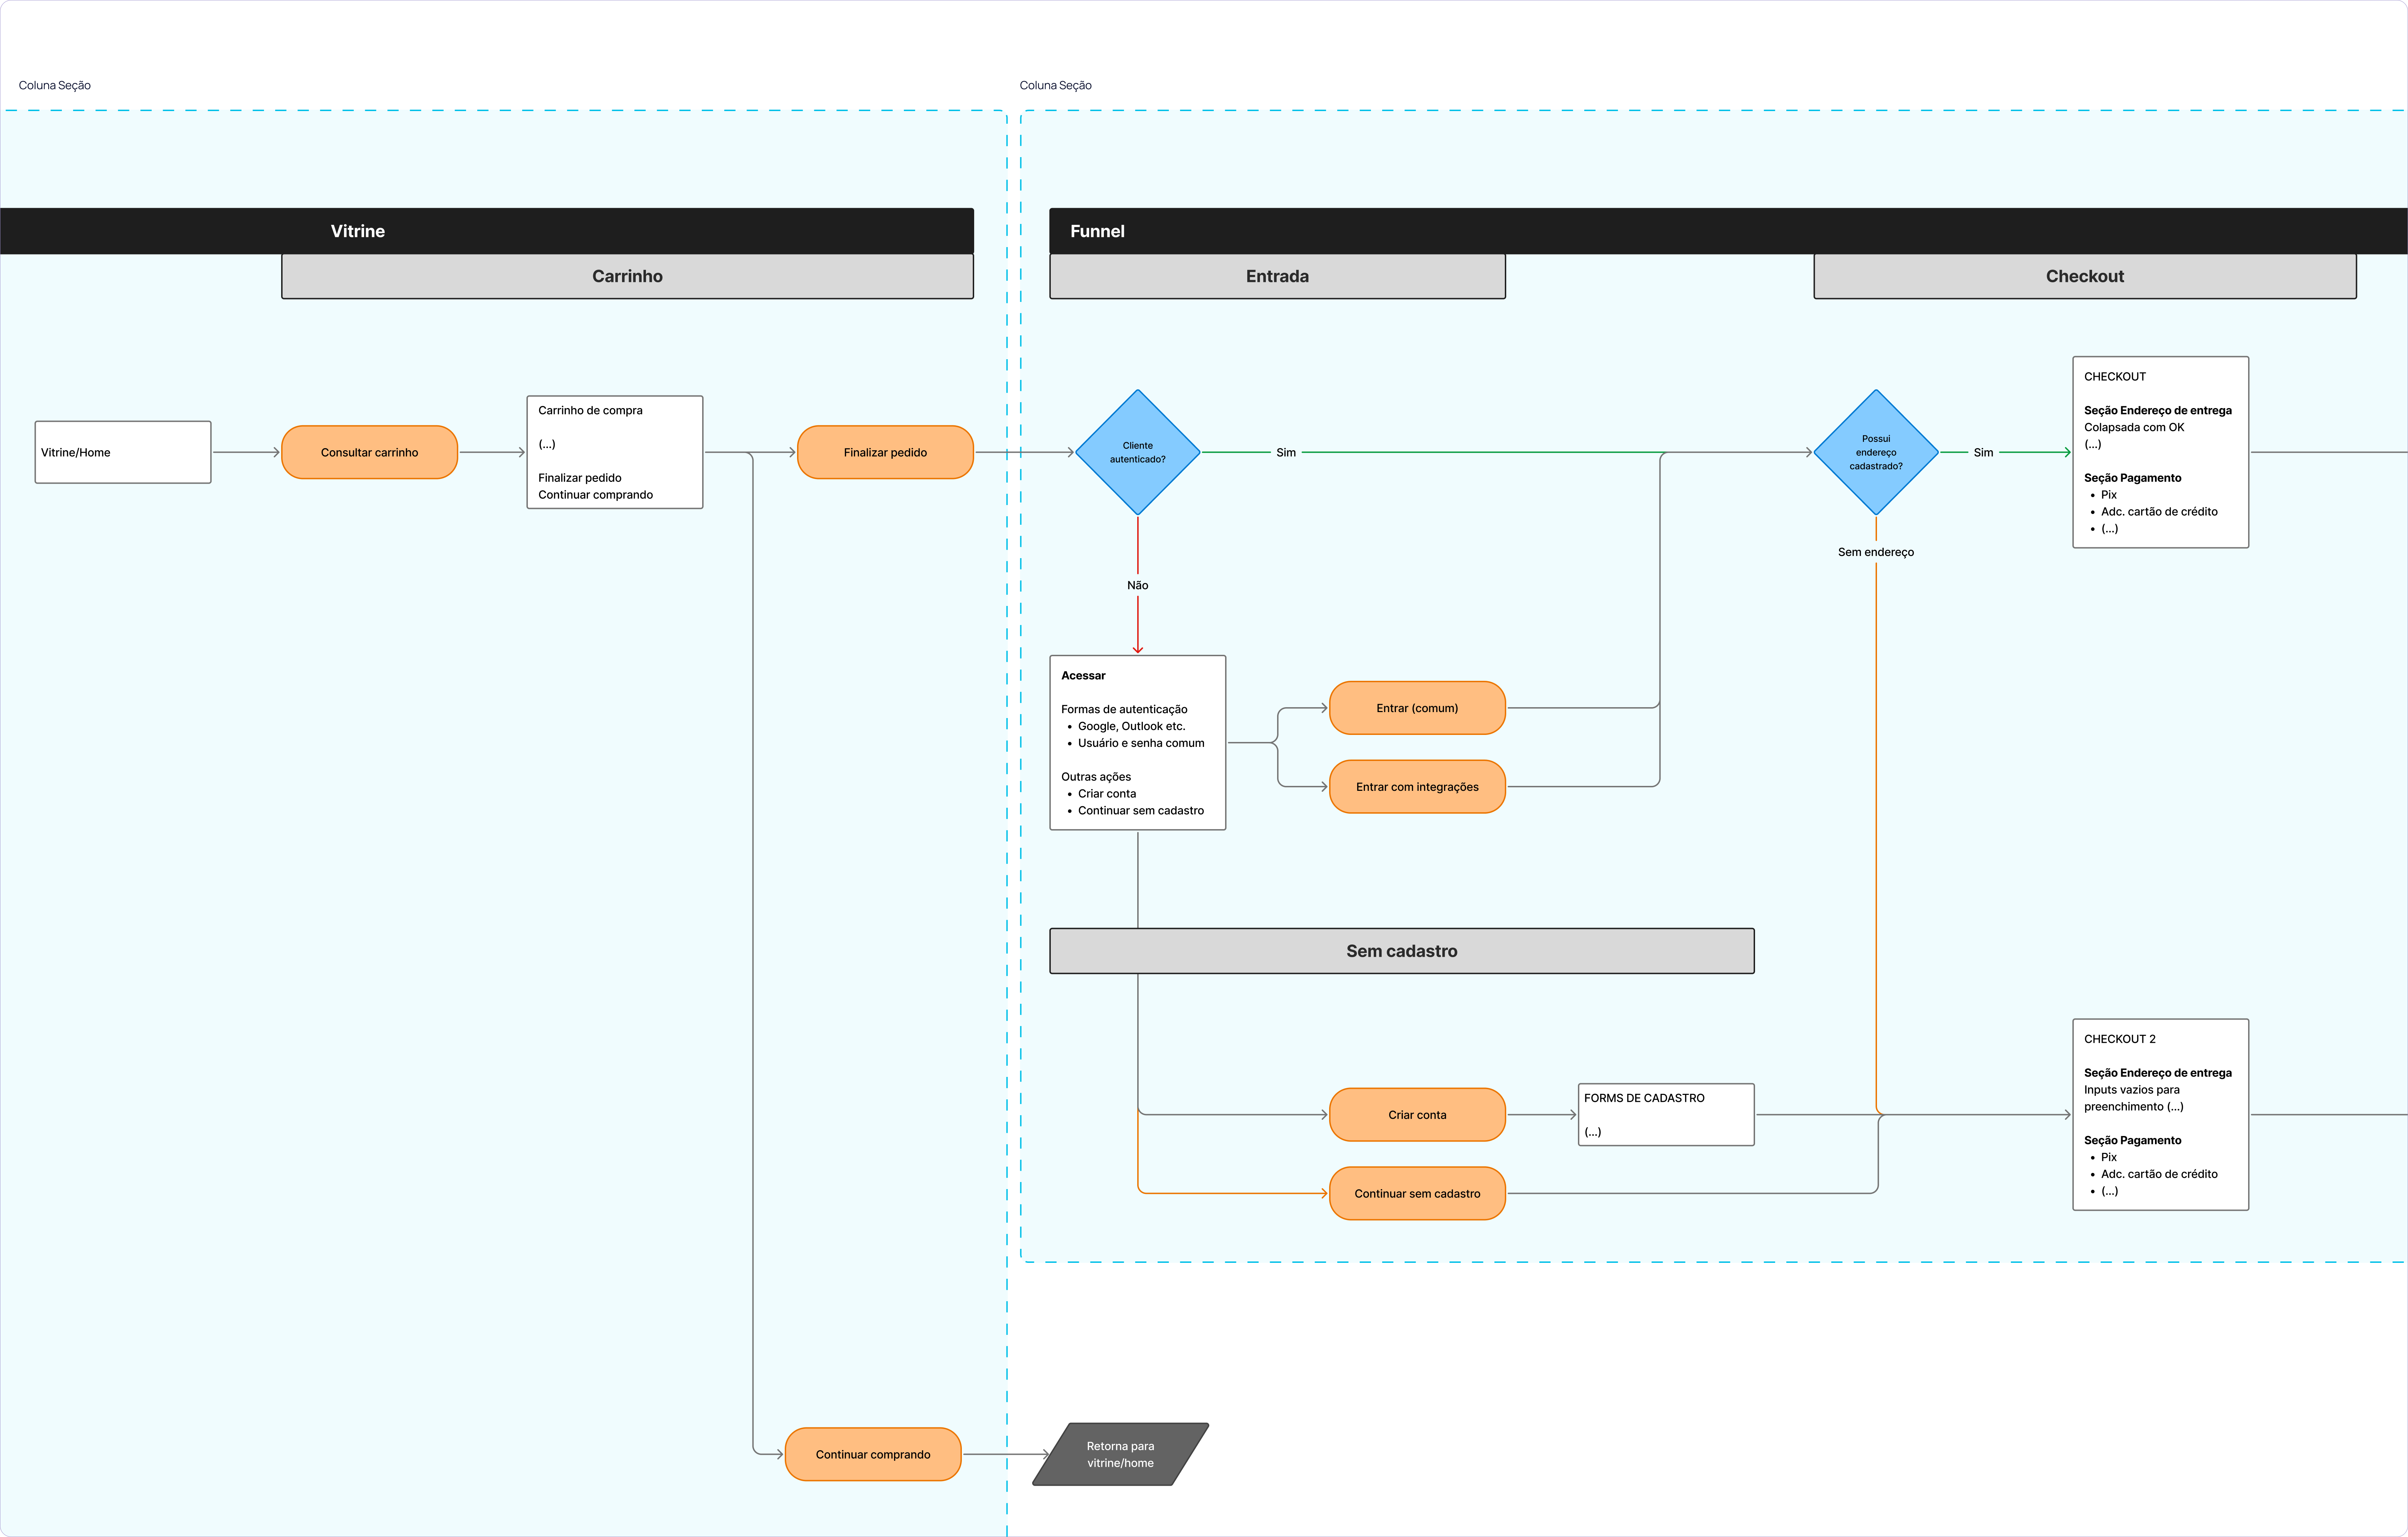Click the Não label on red connector
The height and width of the screenshot is (1537, 2408).
(x=1138, y=585)
